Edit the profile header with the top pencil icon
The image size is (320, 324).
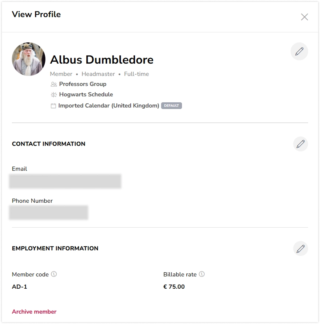coord(299,51)
